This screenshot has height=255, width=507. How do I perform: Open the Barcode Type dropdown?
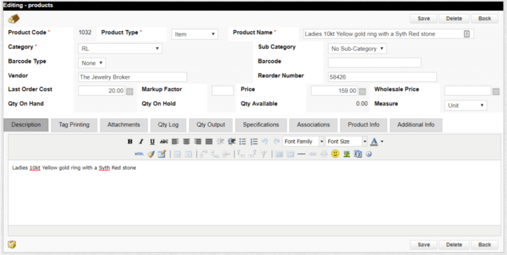coord(92,63)
